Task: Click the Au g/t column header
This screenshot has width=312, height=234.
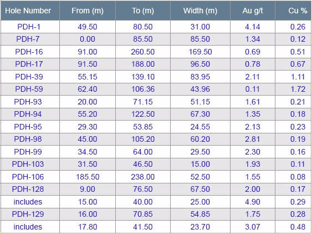Action: coord(253,11)
